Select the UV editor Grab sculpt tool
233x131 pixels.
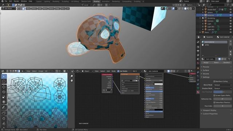click(x=4, y=119)
